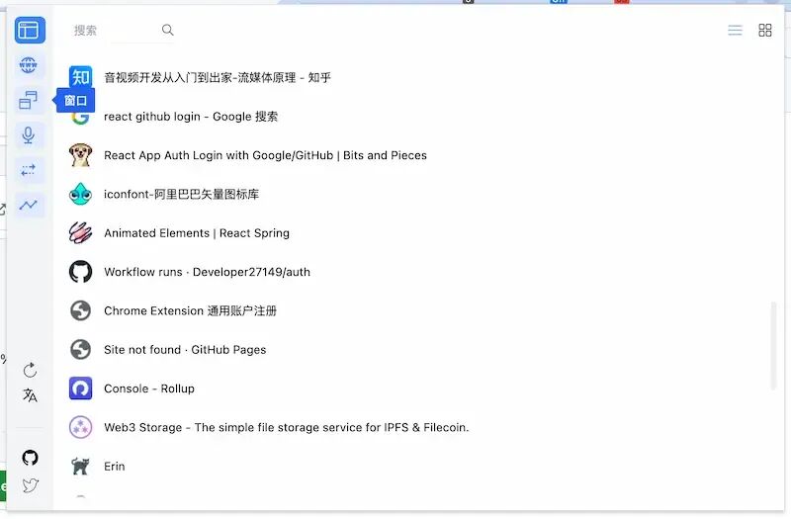
Task: Select Site not found · GitHub Pages entry
Action: point(185,350)
